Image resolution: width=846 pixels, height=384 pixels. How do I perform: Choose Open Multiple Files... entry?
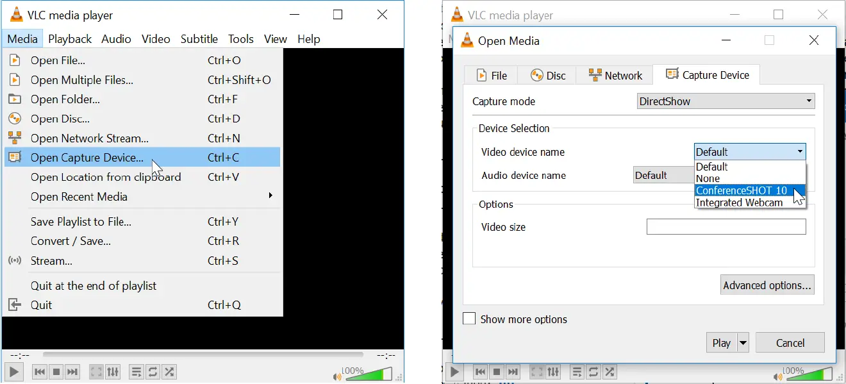[x=142, y=79]
